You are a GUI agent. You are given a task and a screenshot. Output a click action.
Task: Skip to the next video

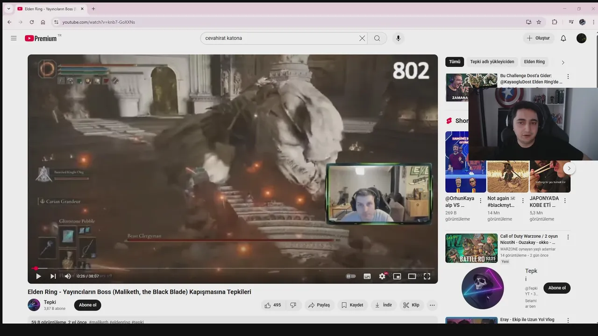(53, 276)
